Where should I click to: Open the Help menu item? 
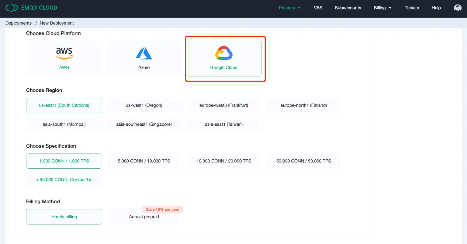[436, 8]
